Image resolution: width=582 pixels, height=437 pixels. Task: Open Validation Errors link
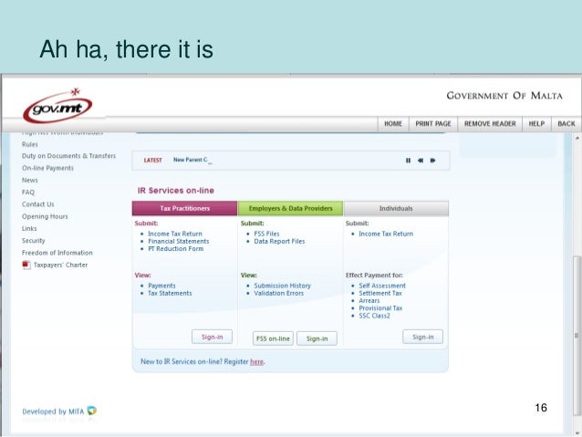(278, 293)
